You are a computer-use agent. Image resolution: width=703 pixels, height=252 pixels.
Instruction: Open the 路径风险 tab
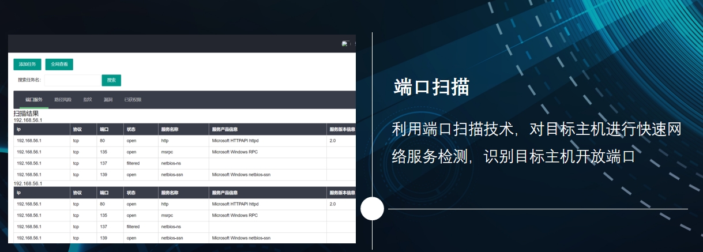(63, 100)
